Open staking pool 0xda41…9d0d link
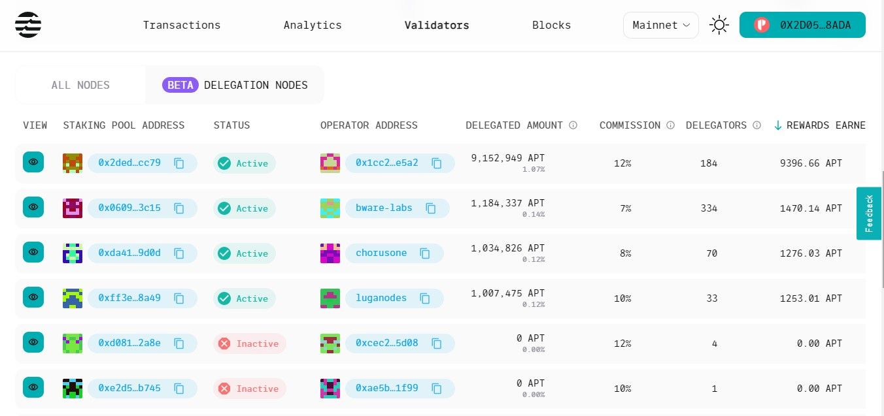This screenshot has height=416, width=884. pos(129,253)
